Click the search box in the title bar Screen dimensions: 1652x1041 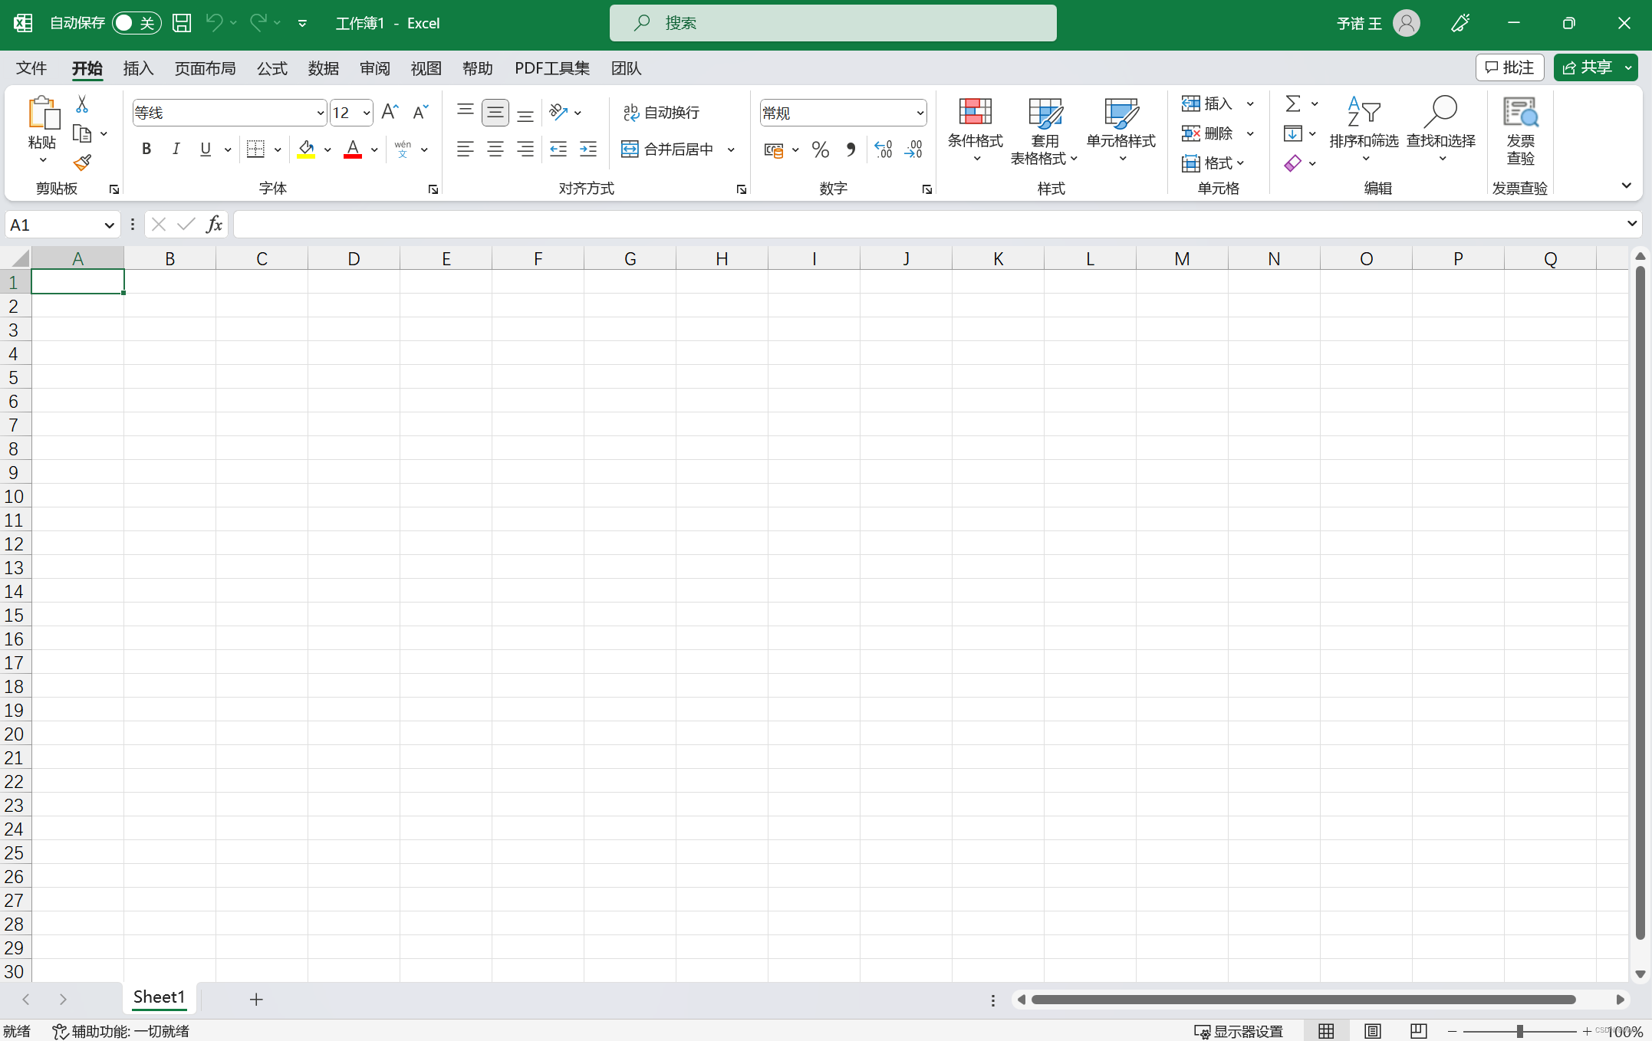point(832,23)
